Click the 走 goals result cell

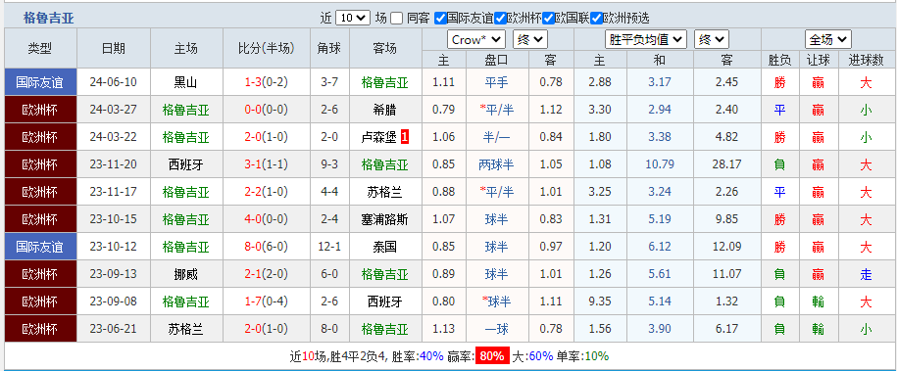pyautogui.click(x=866, y=274)
